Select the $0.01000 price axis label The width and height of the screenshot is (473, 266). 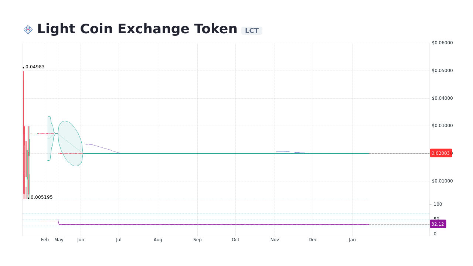pos(442,181)
